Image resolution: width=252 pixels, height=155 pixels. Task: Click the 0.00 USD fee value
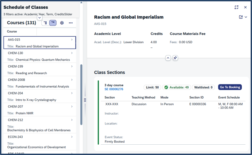point(186,42)
